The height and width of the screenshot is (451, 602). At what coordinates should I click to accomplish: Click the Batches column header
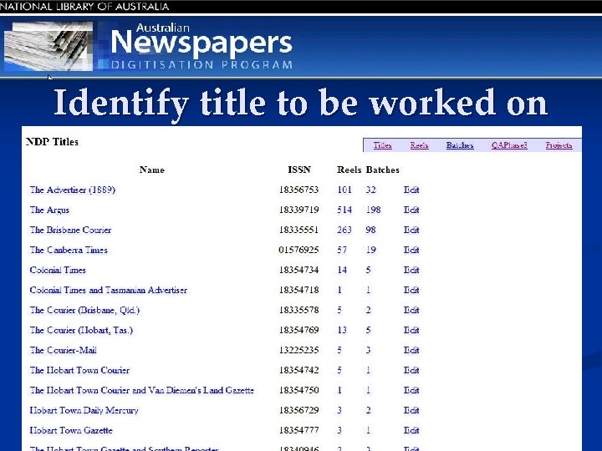click(382, 170)
